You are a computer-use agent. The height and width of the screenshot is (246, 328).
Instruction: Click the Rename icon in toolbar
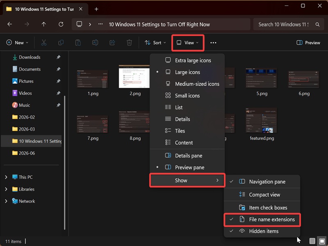pyautogui.click(x=95, y=43)
